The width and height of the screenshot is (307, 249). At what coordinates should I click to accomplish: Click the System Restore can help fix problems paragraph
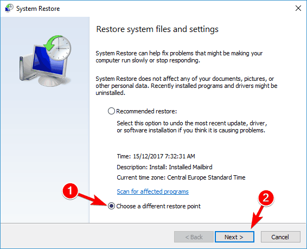click(x=179, y=57)
